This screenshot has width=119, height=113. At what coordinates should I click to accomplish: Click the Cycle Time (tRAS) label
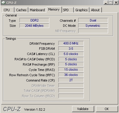point(42,70)
